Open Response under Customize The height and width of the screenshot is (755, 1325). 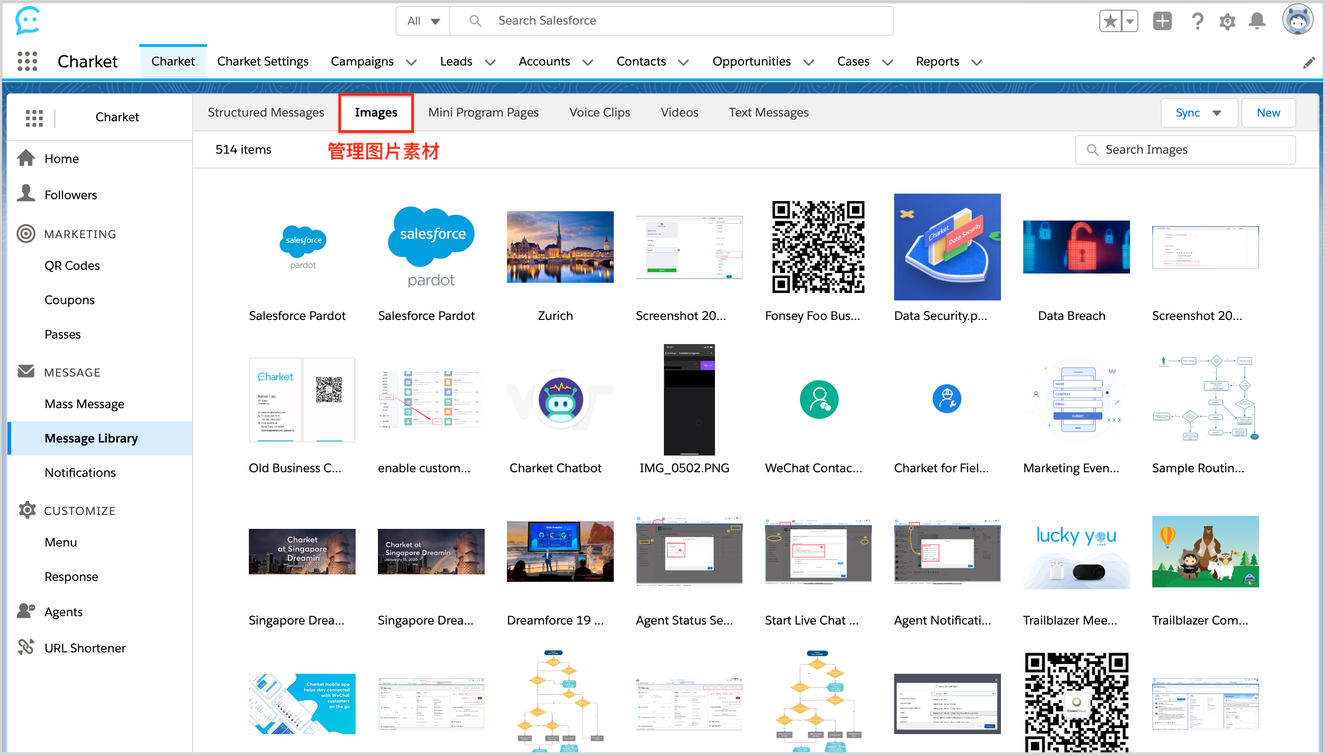(x=71, y=577)
